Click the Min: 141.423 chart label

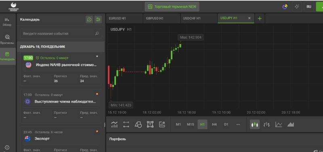(x=121, y=105)
